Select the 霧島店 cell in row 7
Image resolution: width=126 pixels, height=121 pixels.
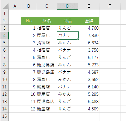pyautogui.click(x=46, y=58)
